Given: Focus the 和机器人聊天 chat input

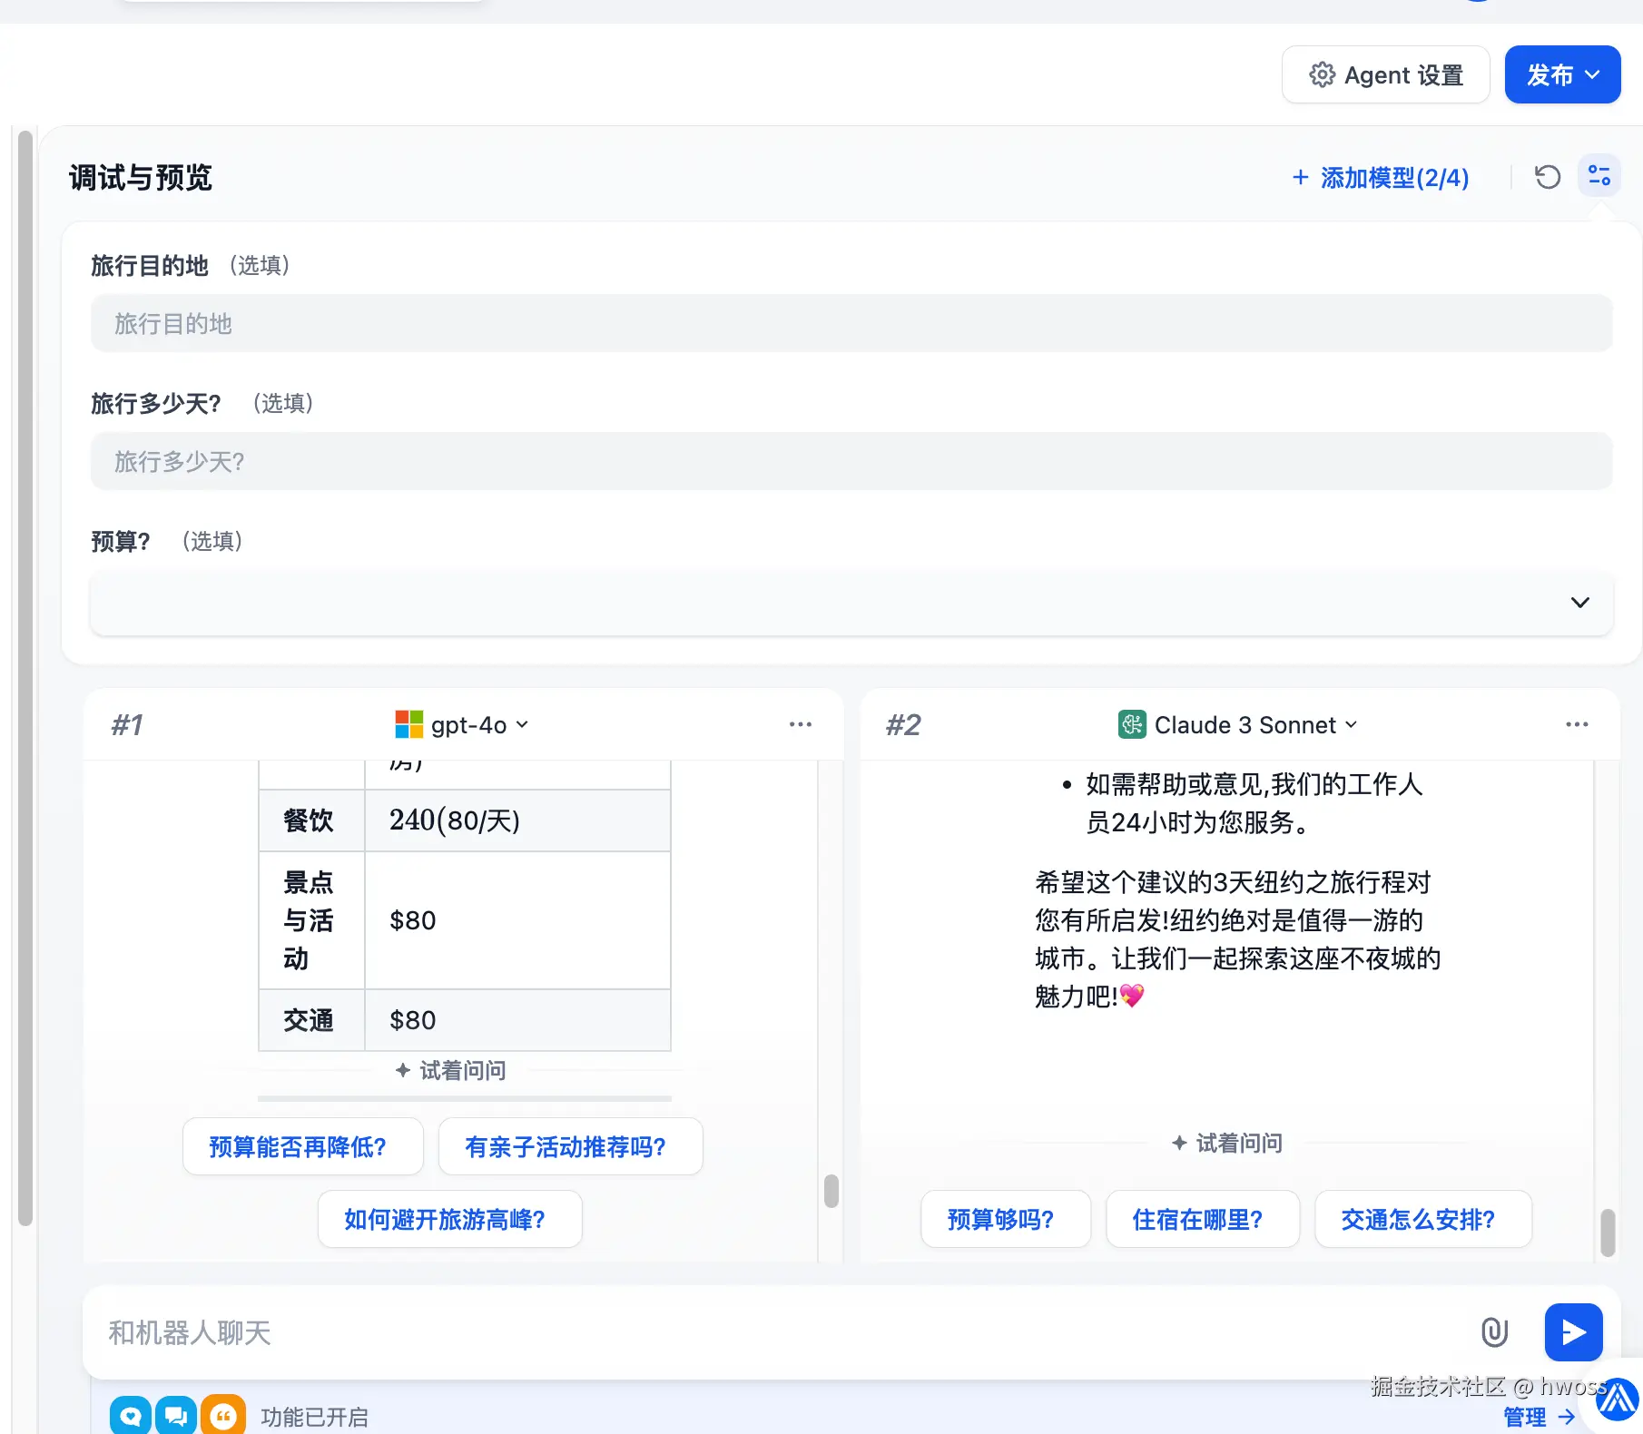Looking at the screenshot, I should click(x=781, y=1332).
